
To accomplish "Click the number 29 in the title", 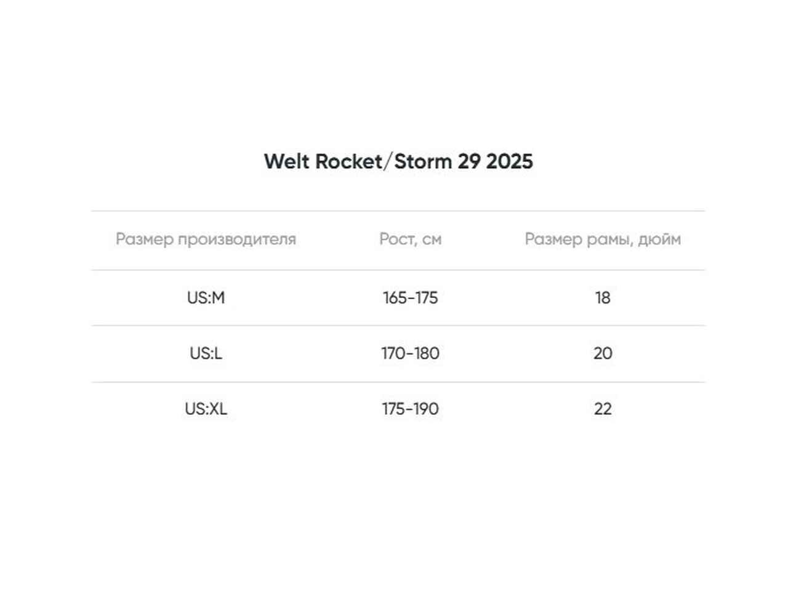I will pyautogui.click(x=468, y=161).
